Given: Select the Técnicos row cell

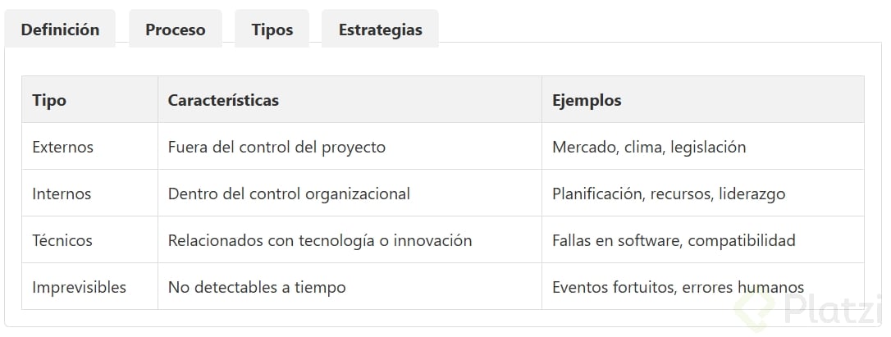Looking at the screenshot, I should tap(62, 240).
